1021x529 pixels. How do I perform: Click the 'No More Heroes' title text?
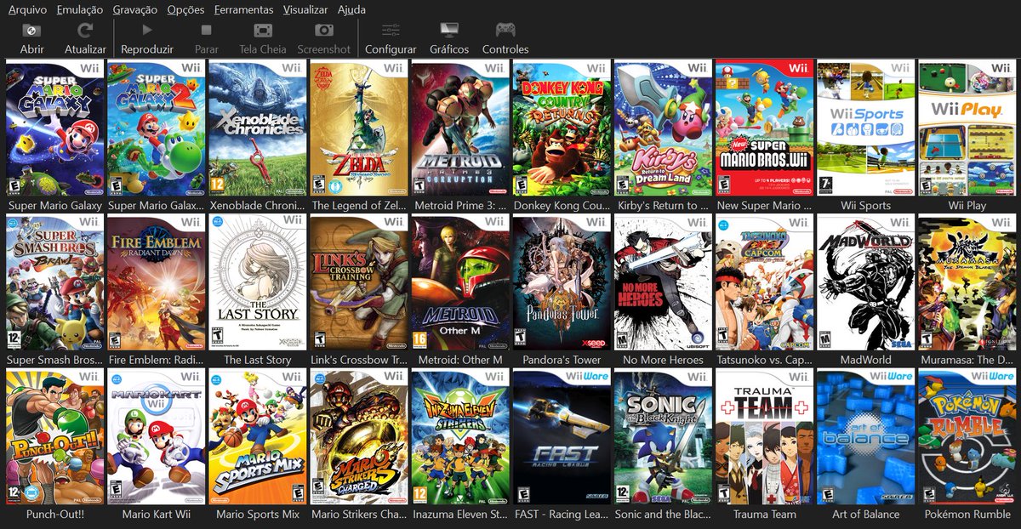coord(663,360)
